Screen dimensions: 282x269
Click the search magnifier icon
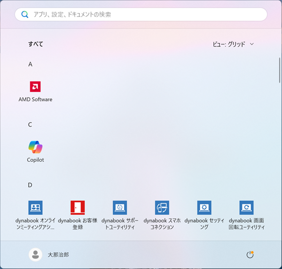pos(24,14)
